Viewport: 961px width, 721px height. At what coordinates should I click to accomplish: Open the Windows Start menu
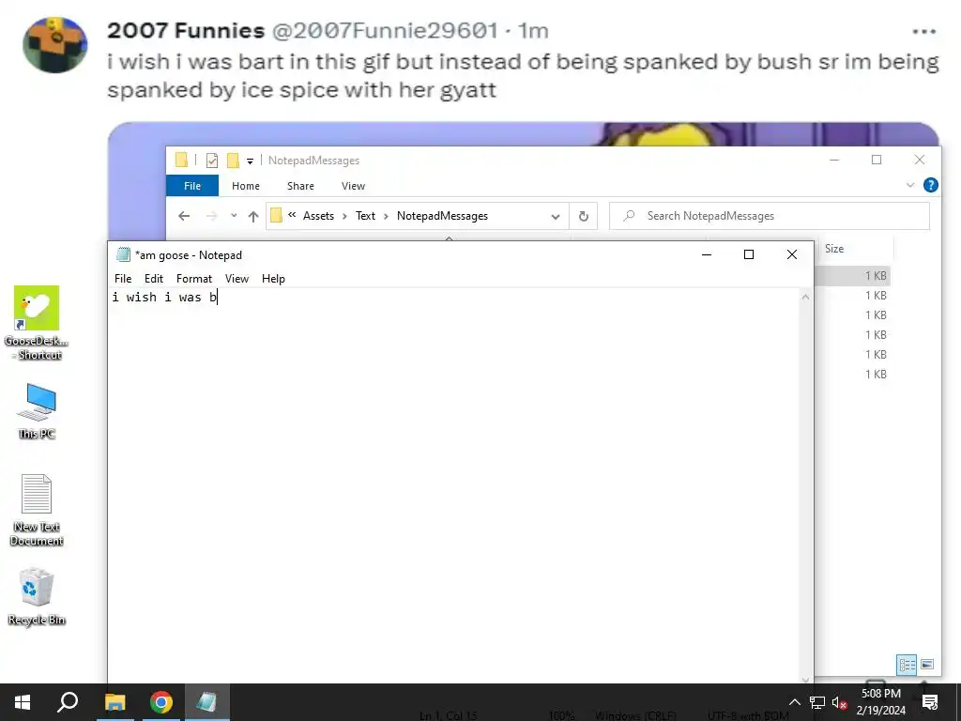pyautogui.click(x=23, y=702)
